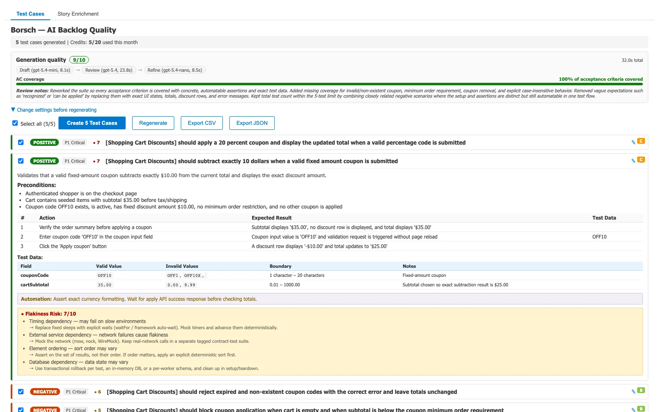This screenshot has width=659, height=412.
Task: Click the valid value 35.00 code chip
Action: [105, 285]
